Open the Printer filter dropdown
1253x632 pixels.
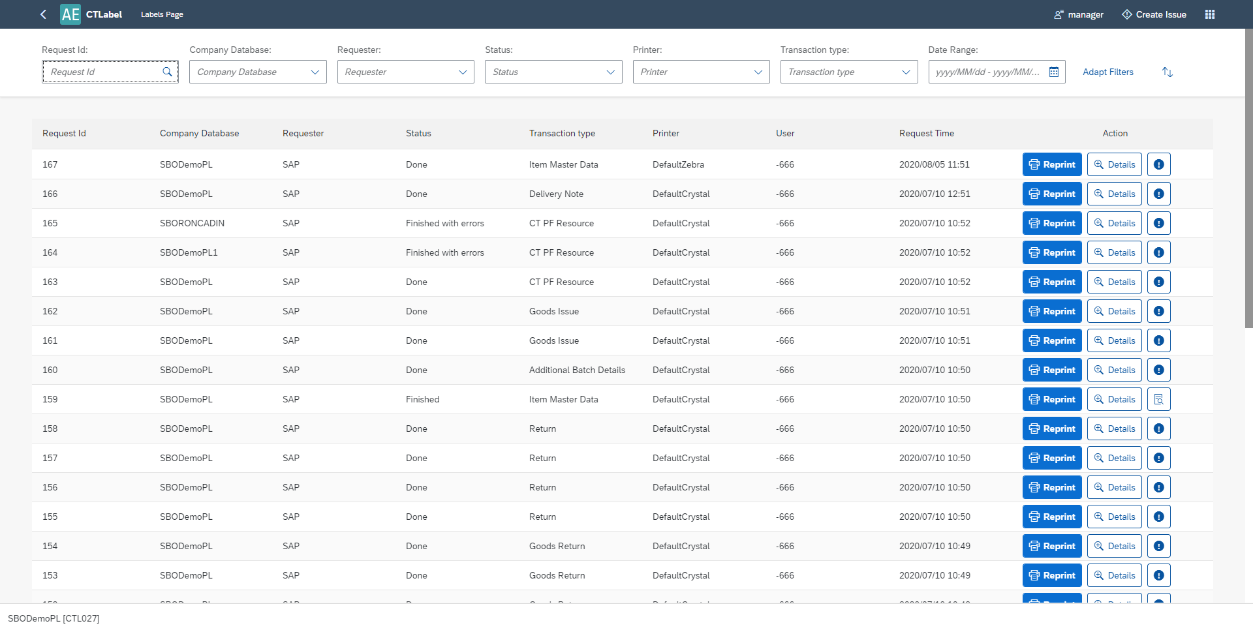758,72
